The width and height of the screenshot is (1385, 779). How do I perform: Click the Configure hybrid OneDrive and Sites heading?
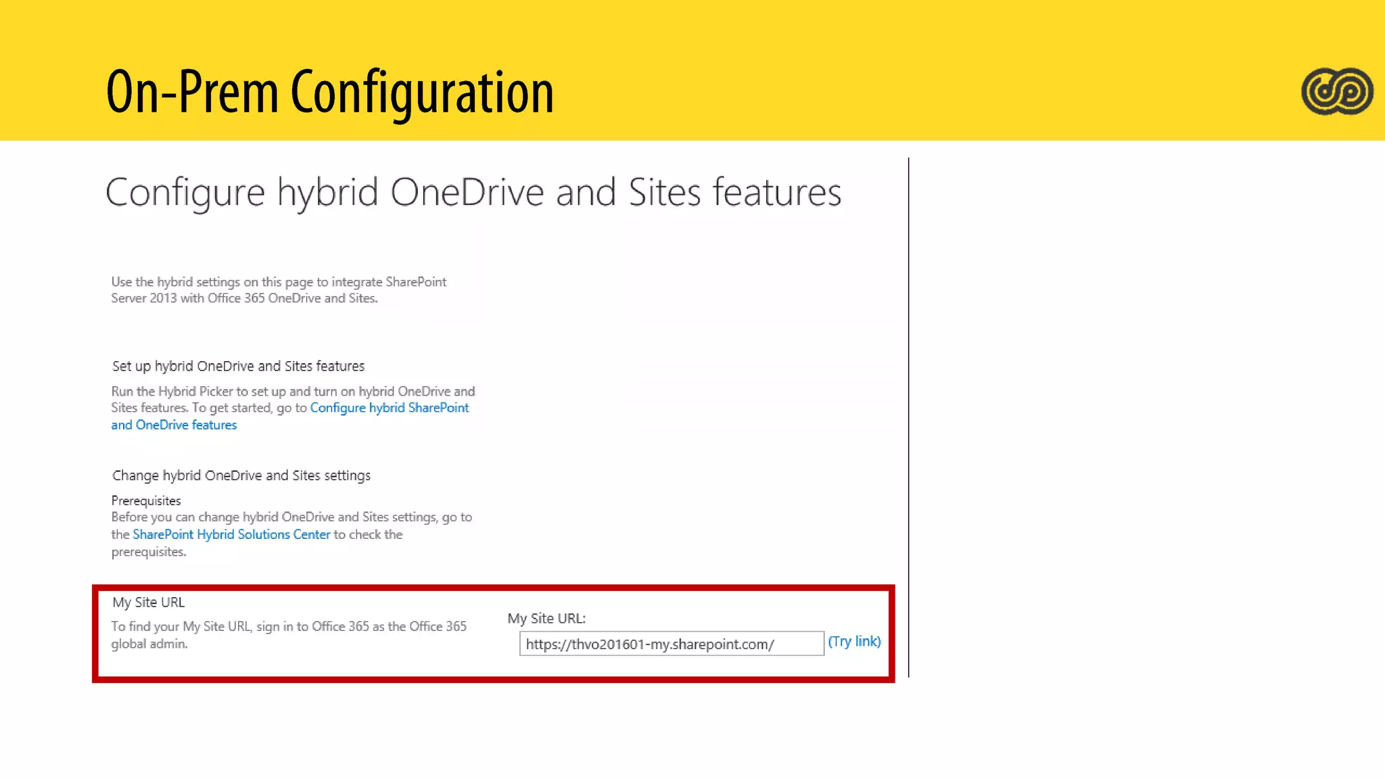pos(473,192)
